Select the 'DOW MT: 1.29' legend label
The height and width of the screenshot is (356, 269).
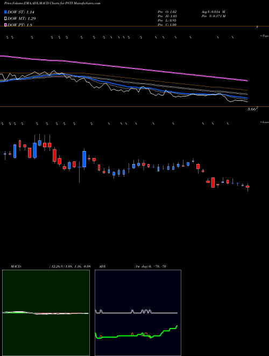22,18
